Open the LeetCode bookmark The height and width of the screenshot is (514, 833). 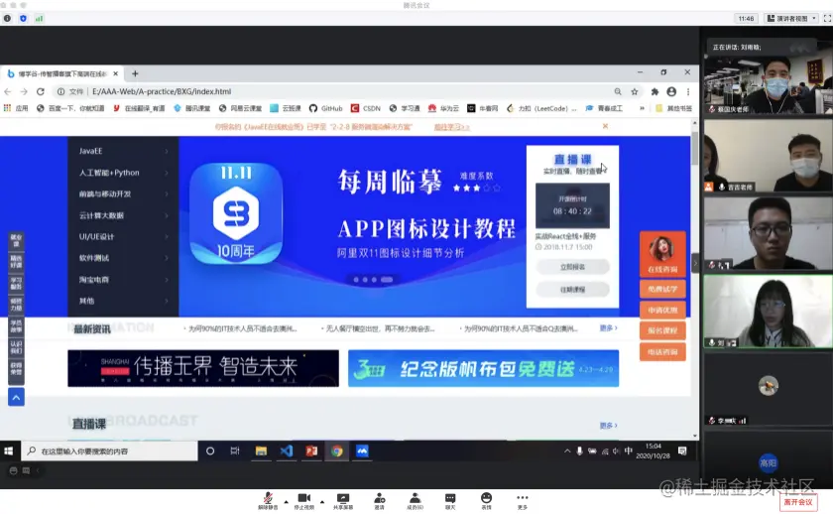click(x=541, y=108)
